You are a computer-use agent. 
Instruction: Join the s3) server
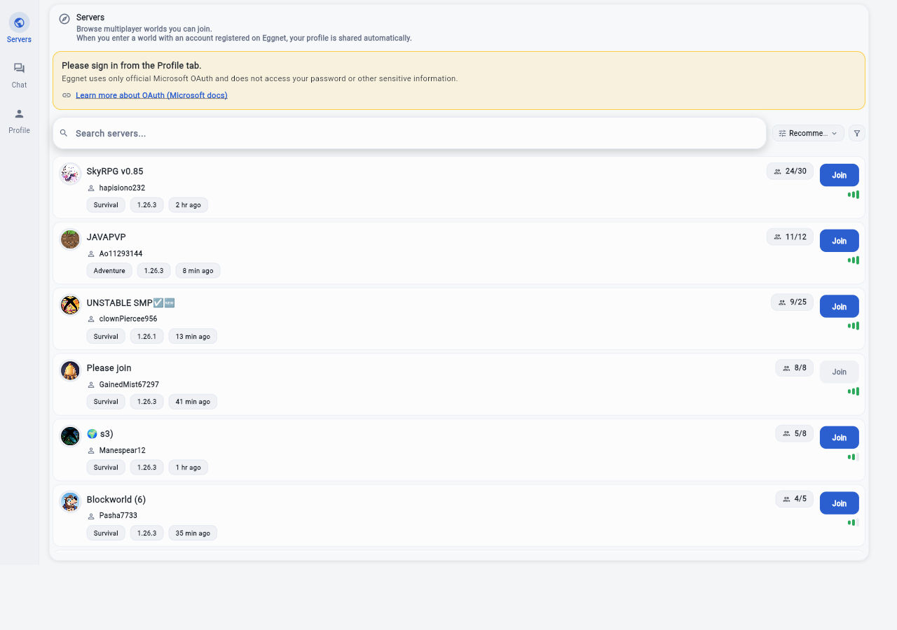pos(839,437)
